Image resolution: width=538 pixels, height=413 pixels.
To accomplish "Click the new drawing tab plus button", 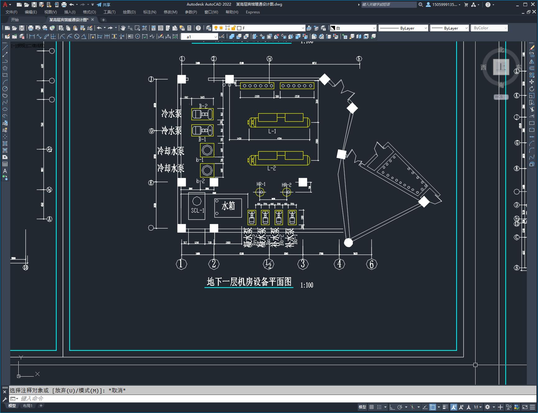I will [103, 20].
